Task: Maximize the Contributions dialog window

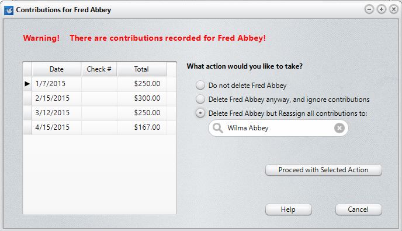Action: (382, 9)
